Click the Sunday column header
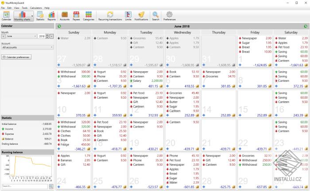310x191 pixels. pyautogui.click(x=74, y=32)
